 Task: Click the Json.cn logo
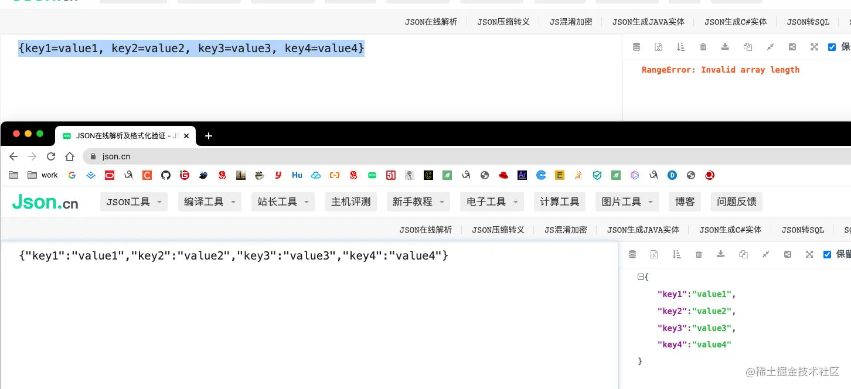click(x=45, y=202)
